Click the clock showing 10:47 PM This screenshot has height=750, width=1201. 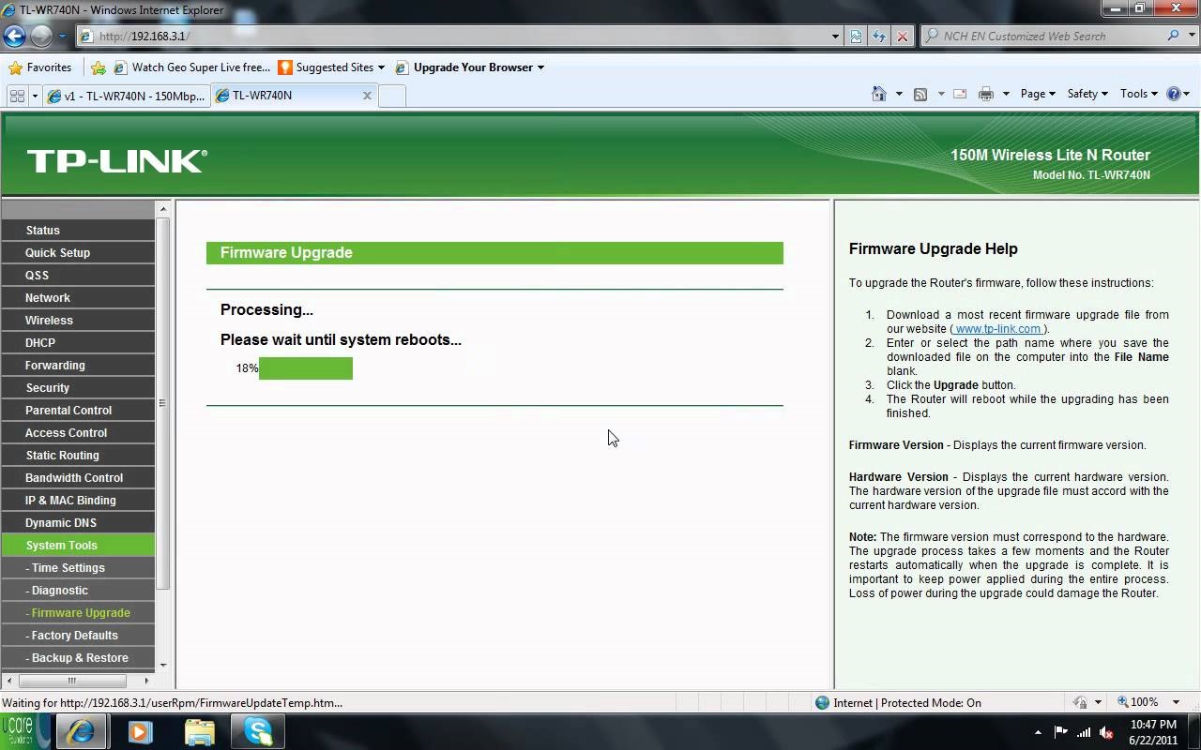click(1153, 725)
